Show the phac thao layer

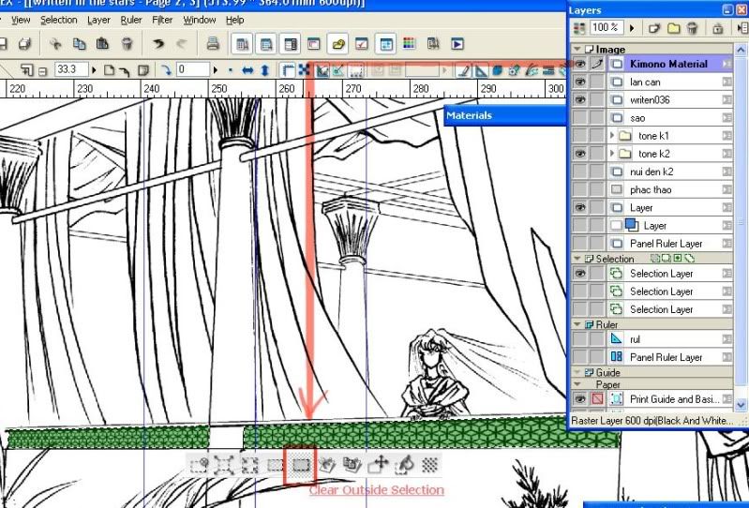(x=579, y=189)
